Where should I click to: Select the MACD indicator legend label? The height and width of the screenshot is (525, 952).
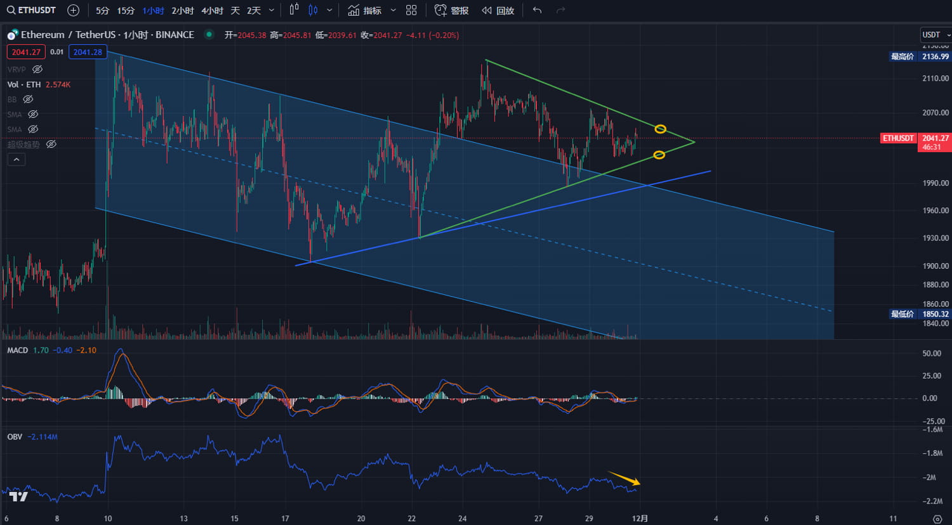(x=18, y=350)
